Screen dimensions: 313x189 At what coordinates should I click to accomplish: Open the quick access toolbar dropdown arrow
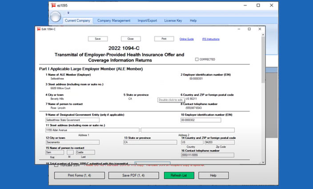pyautogui.click(x=68, y=13)
